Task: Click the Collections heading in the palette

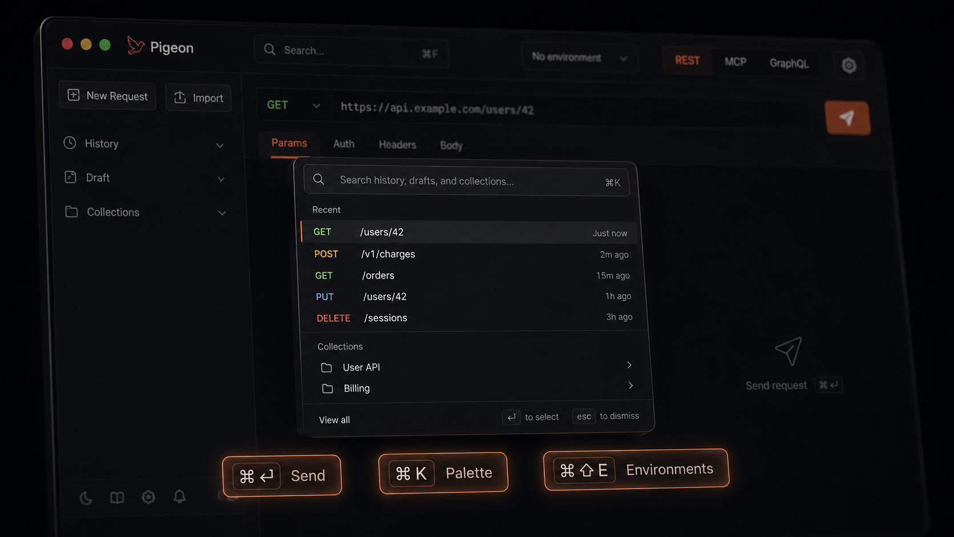Action: tap(340, 347)
